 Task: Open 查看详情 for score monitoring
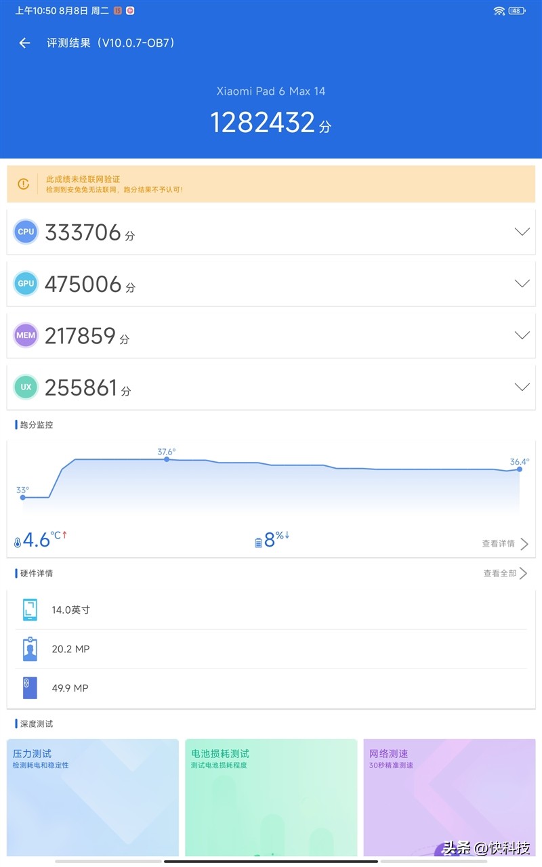coord(505,543)
